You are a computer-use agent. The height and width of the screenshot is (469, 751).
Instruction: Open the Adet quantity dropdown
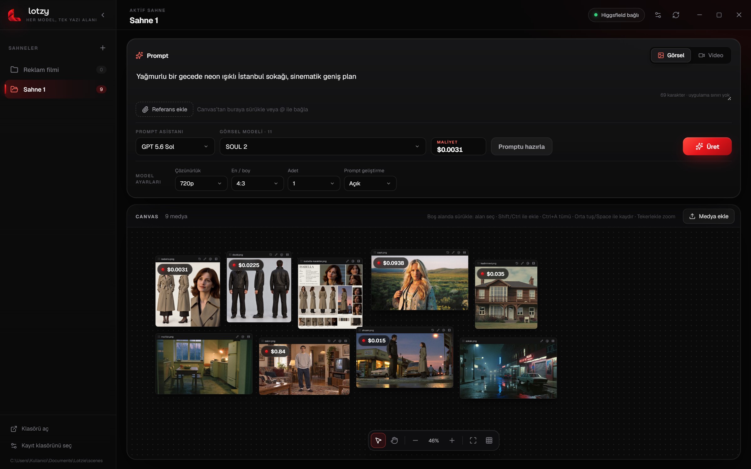314,183
